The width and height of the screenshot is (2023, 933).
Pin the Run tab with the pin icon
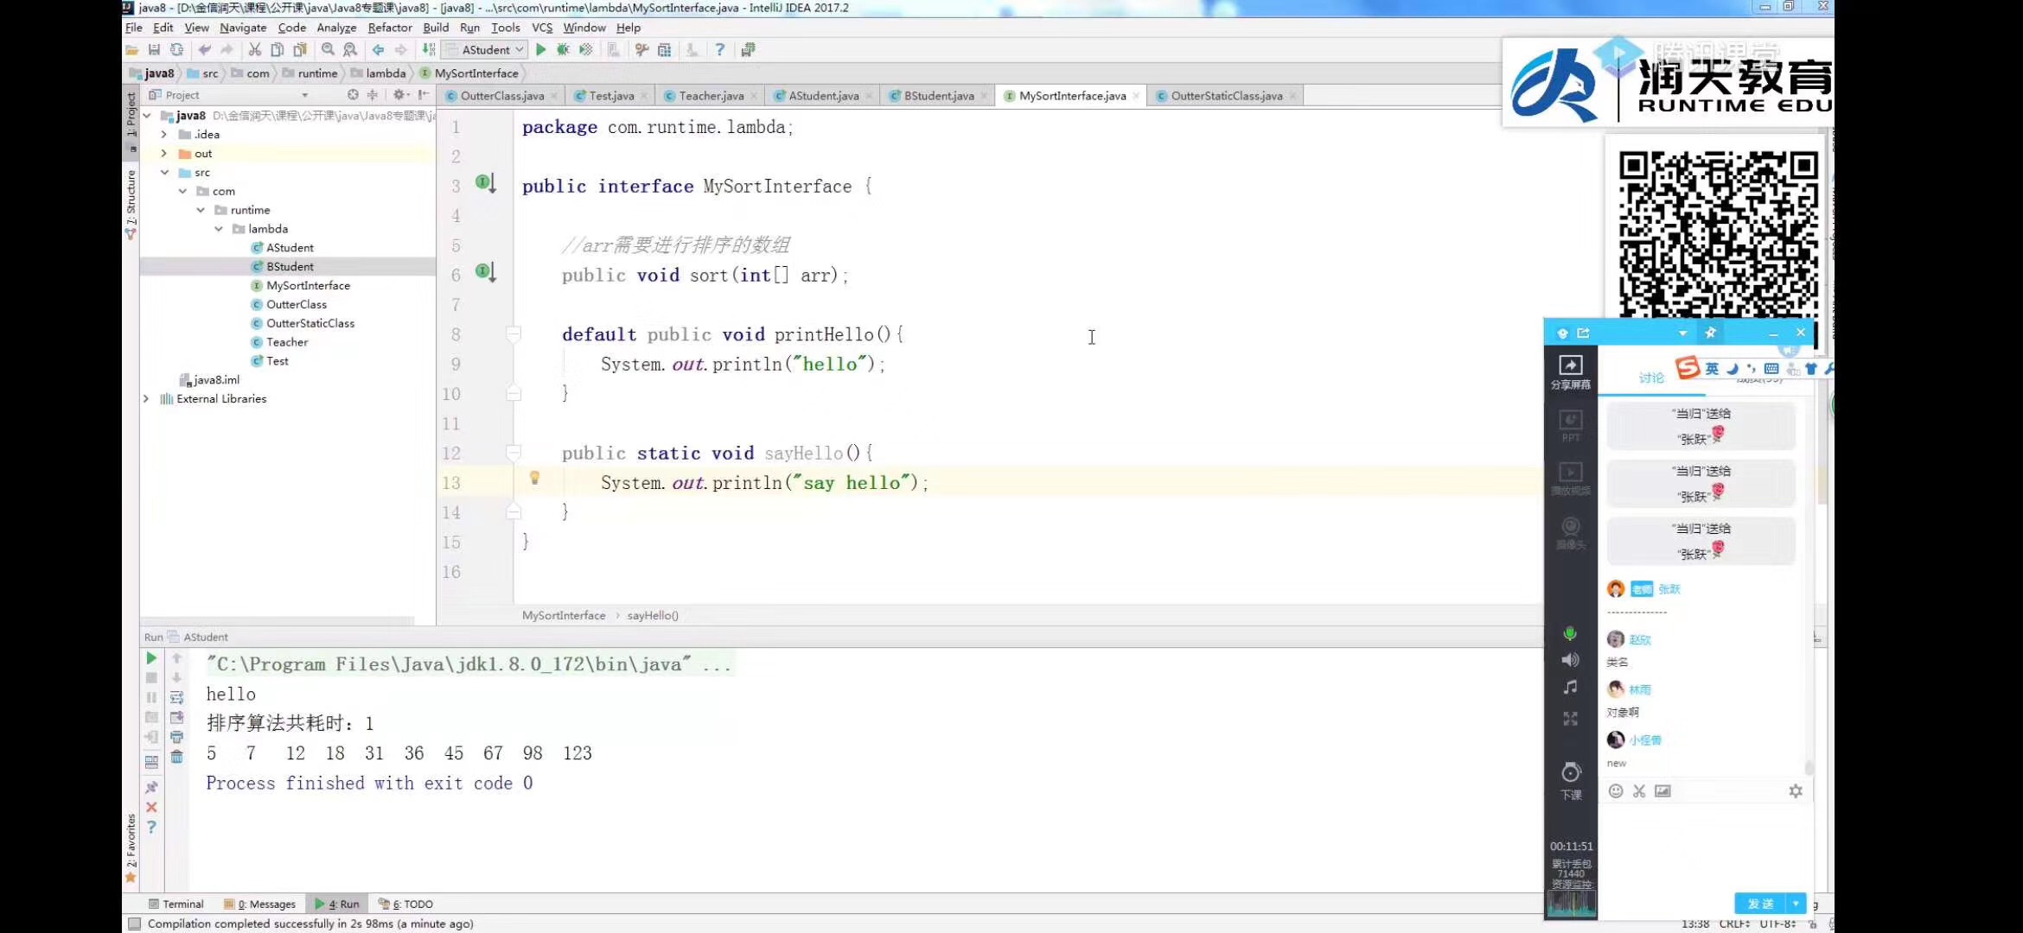coord(151,787)
